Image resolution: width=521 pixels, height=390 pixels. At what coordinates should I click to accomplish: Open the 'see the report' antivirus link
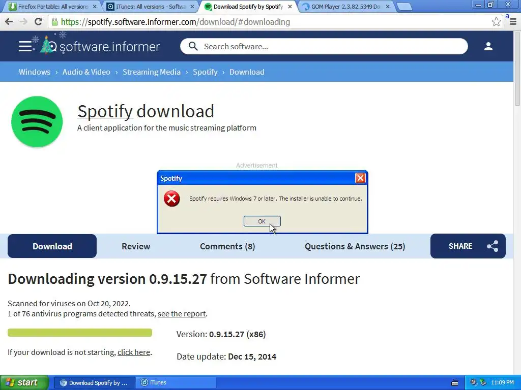tap(182, 314)
